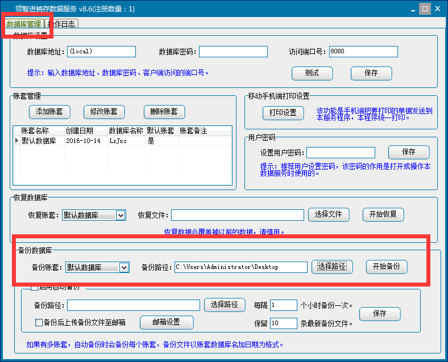Expand the 备份账套 dropdown
Viewport: 448px width, 362px height.
[124, 267]
